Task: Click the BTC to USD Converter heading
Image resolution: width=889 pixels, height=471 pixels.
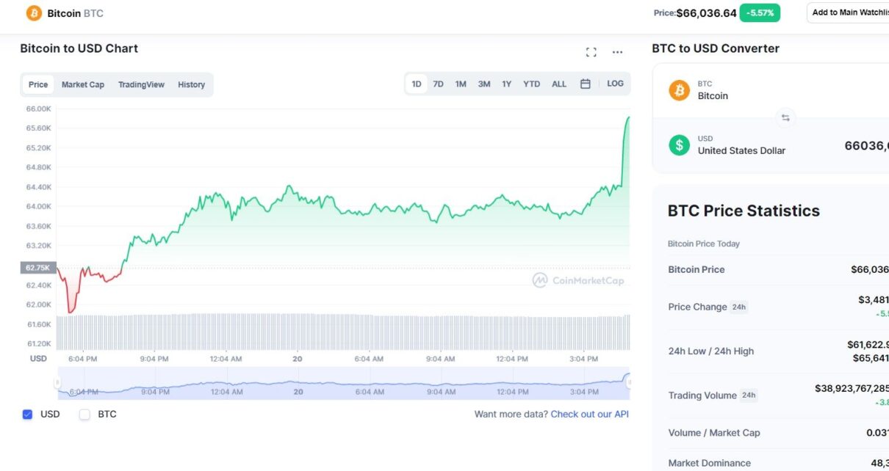Action: coord(716,48)
